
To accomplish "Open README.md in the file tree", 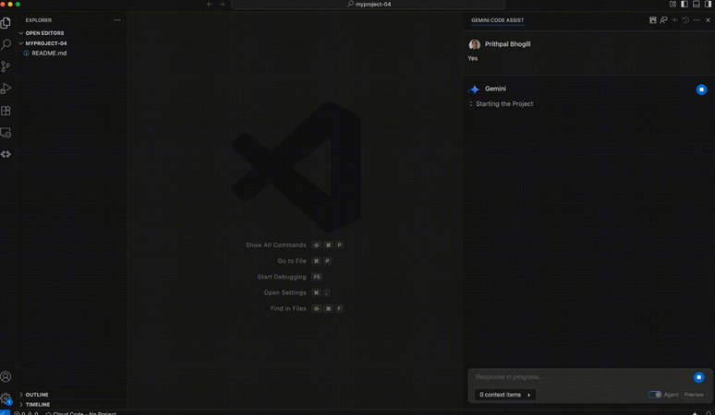I will tap(49, 53).
